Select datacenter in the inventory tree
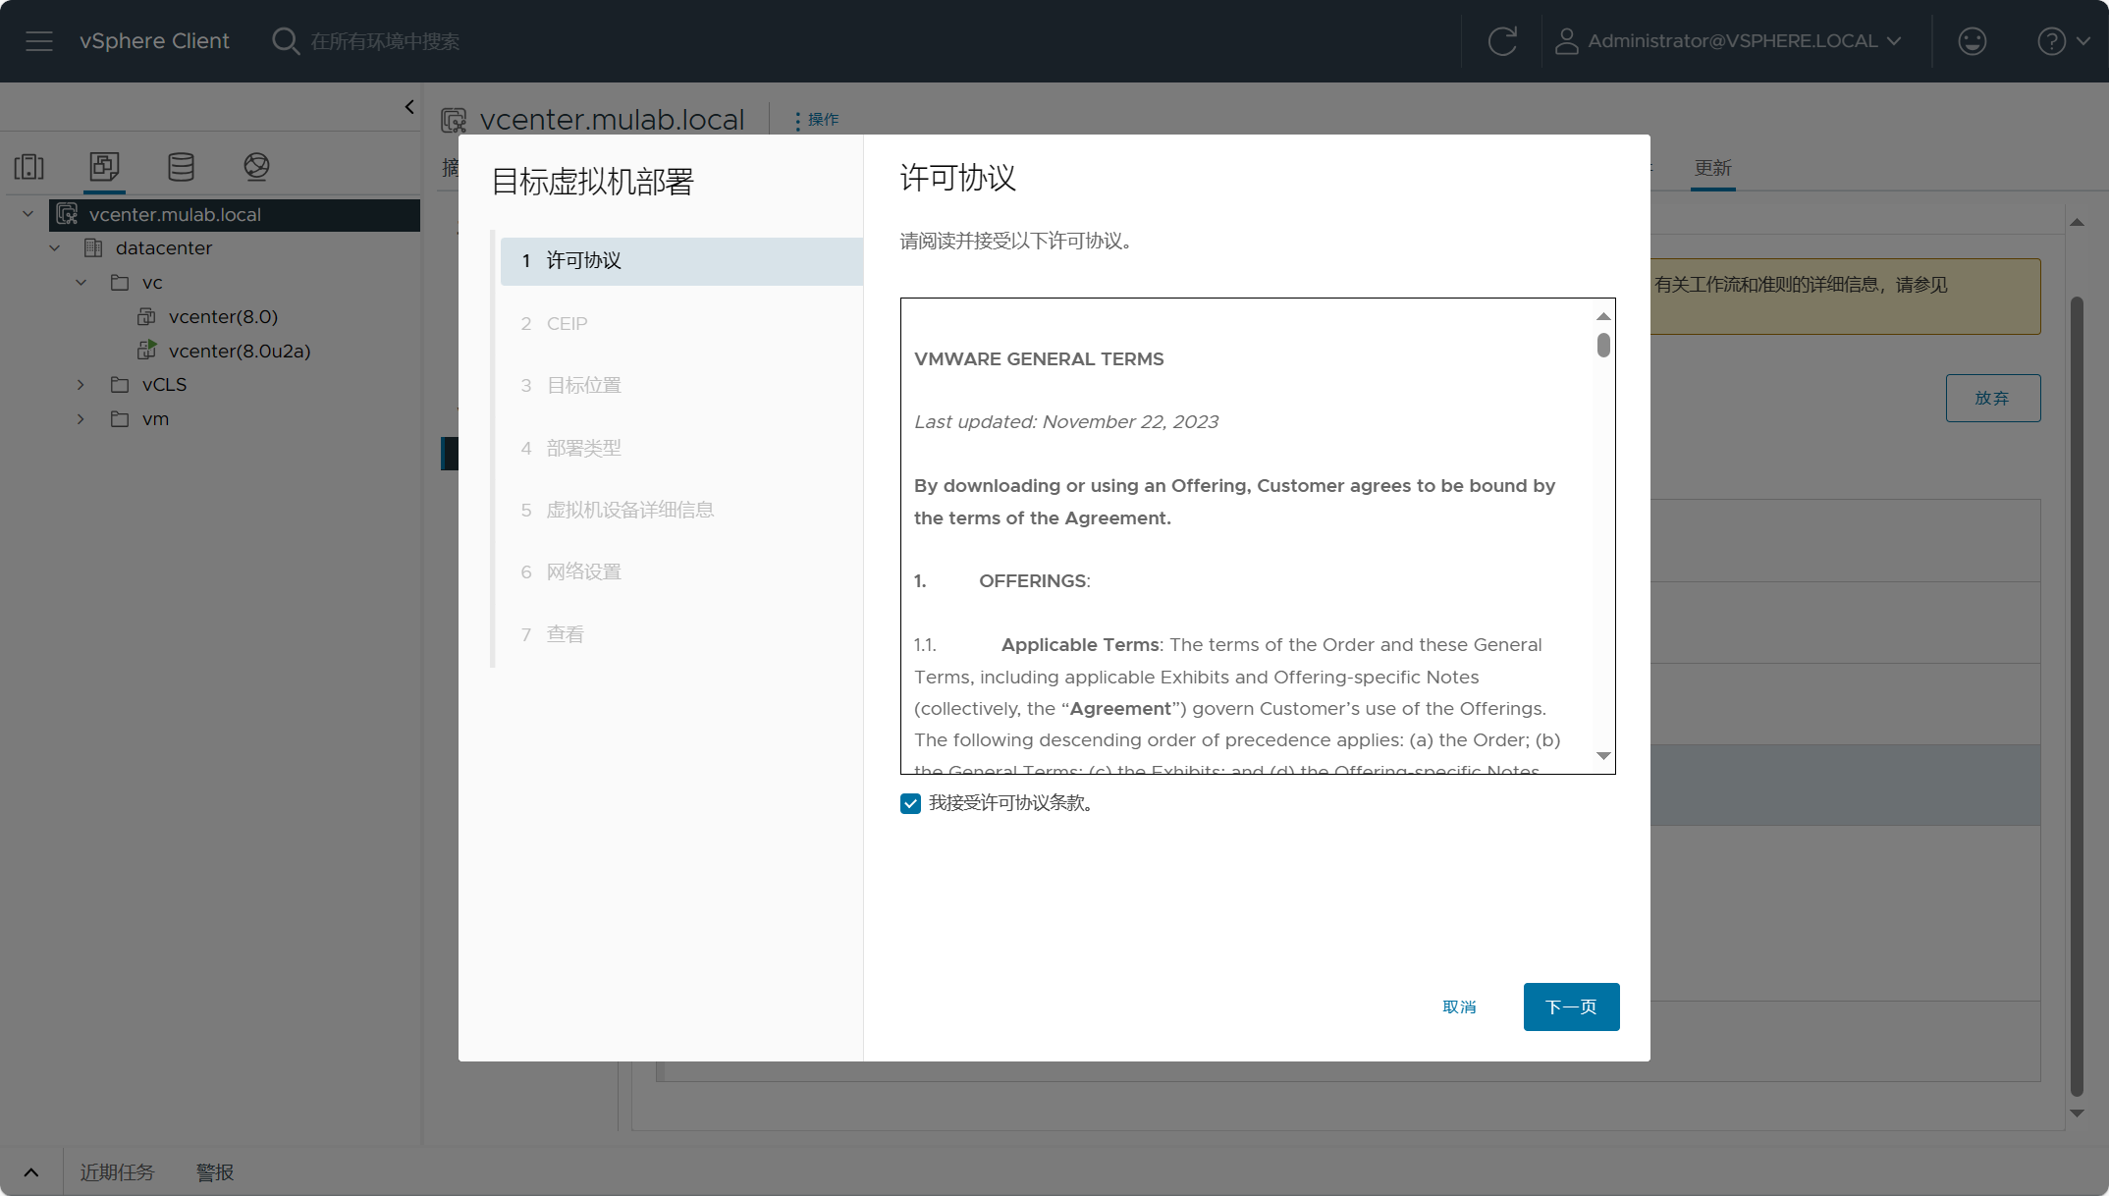This screenshot has width=2109, height=1196. click(x=164, y=248)
